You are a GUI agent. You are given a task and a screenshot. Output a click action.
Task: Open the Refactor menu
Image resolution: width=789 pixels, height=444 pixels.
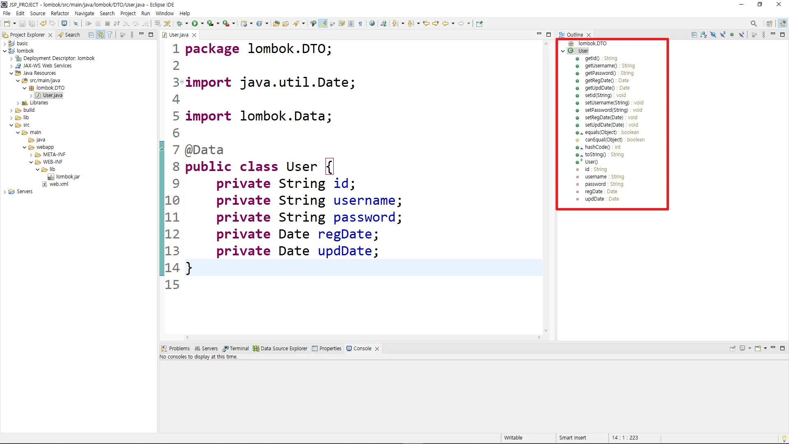(x=60, y=13)
